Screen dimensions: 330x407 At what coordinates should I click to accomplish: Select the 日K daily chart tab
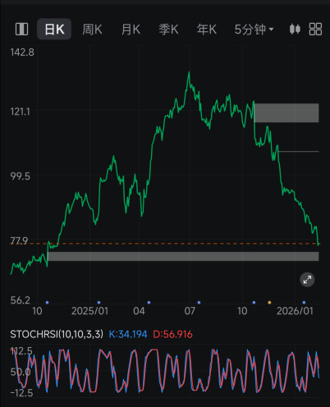click(54, 29)
